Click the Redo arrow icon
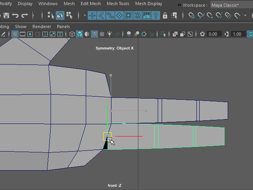Screen dimensions: 253x190 tap(25, 16)
